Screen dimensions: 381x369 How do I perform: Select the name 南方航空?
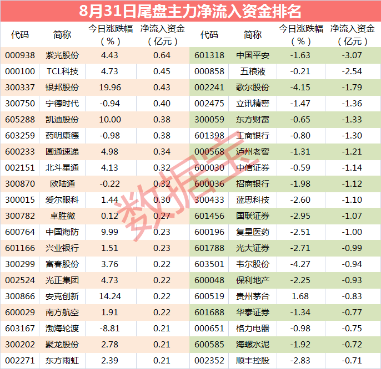[62, 312]
